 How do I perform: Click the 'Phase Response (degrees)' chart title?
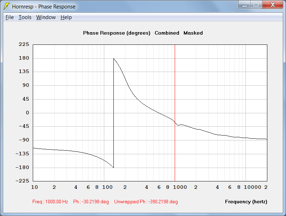pyautogui.click(x=117, y=33)
